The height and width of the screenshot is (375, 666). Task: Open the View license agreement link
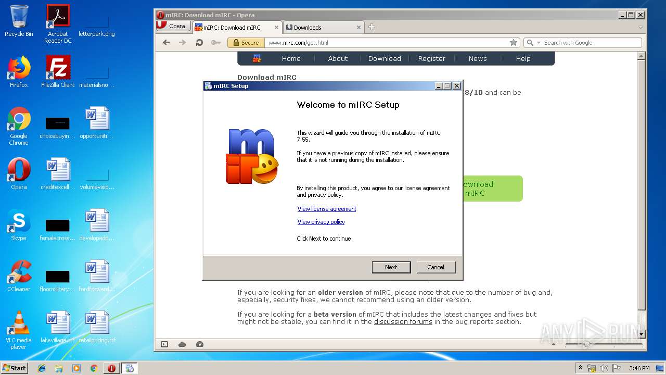coord(327,209)
